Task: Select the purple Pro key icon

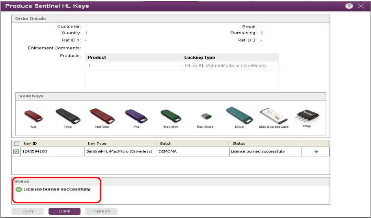Action: pyautogui.click(x=136, y=116)
